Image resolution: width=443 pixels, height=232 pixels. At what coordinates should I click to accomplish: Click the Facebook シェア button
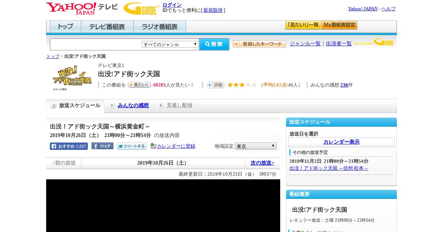(x=102, y=146)
